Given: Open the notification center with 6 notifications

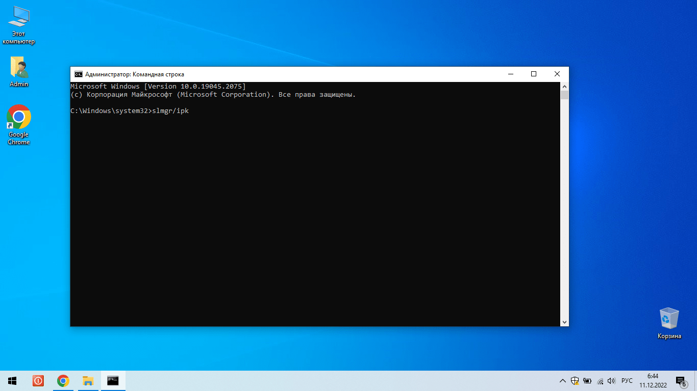Looking at the screenshot, I should (x=681, y=381).
